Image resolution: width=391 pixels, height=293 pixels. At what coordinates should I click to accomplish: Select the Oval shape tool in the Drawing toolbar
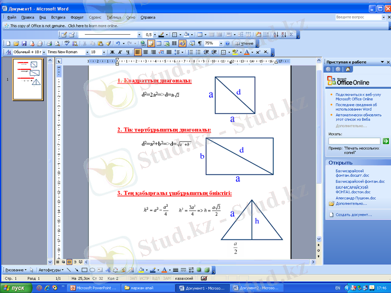tap(92, 270)
